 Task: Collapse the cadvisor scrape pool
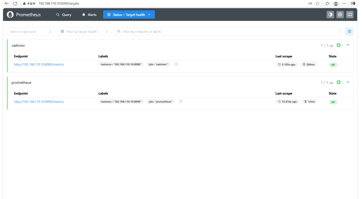coord(348,45)
